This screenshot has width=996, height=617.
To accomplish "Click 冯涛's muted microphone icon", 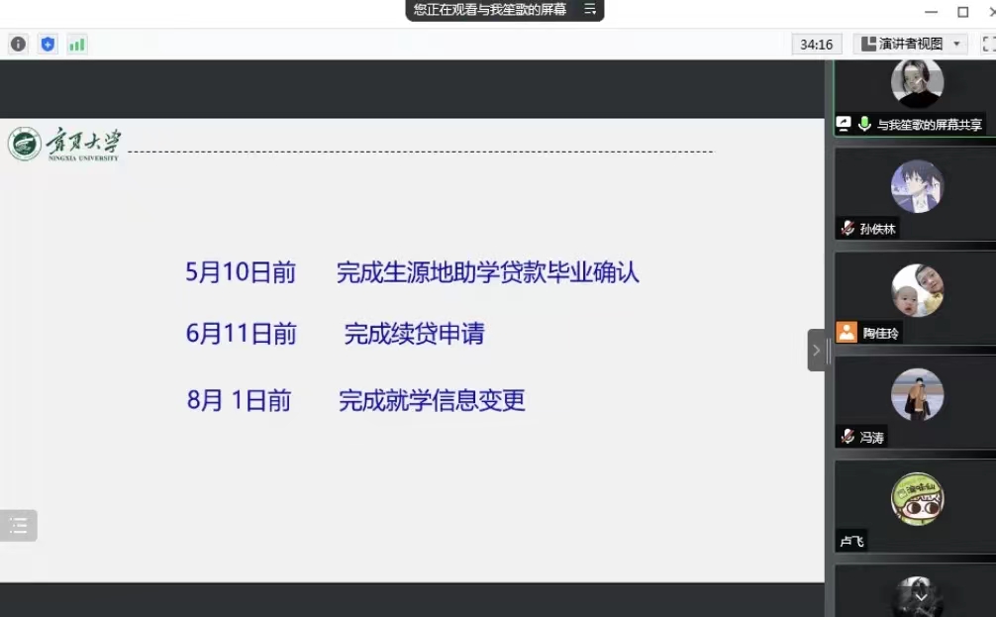I will pos(847,437).
